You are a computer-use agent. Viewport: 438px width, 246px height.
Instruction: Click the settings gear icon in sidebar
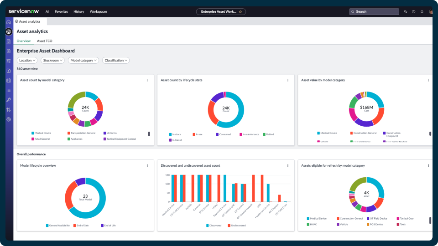[9, 119]
